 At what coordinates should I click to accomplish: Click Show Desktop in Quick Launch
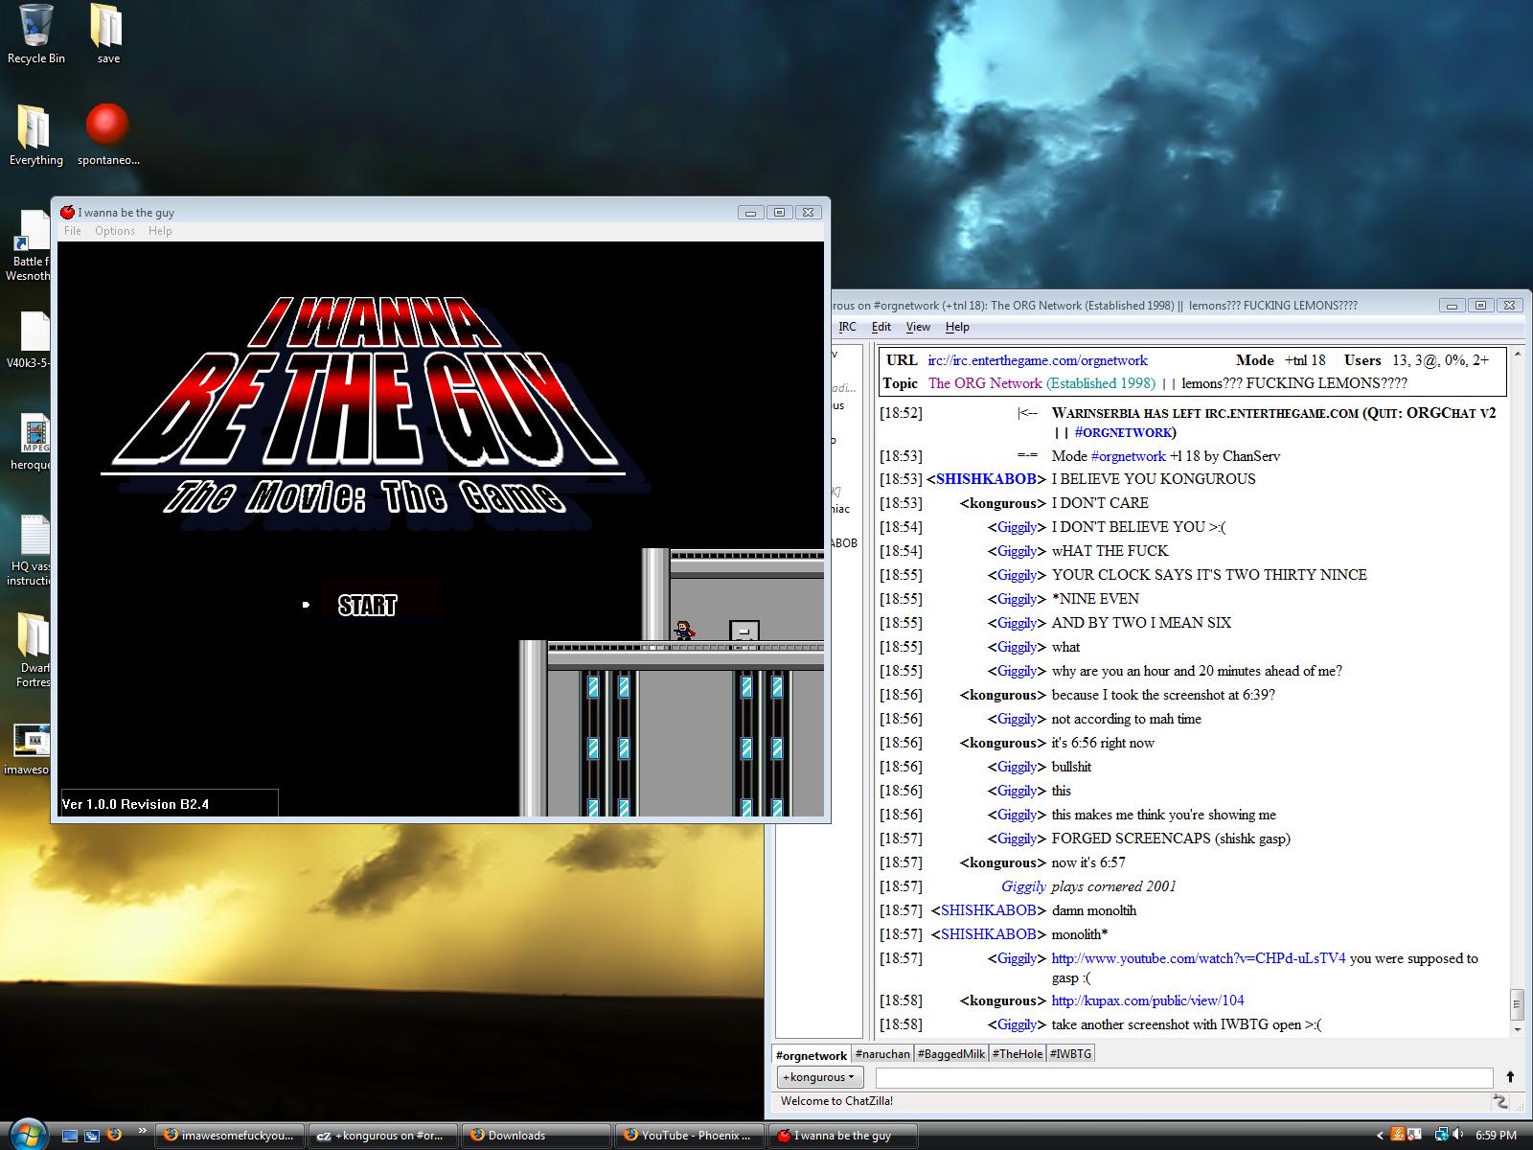click(x=69, y=1136)
